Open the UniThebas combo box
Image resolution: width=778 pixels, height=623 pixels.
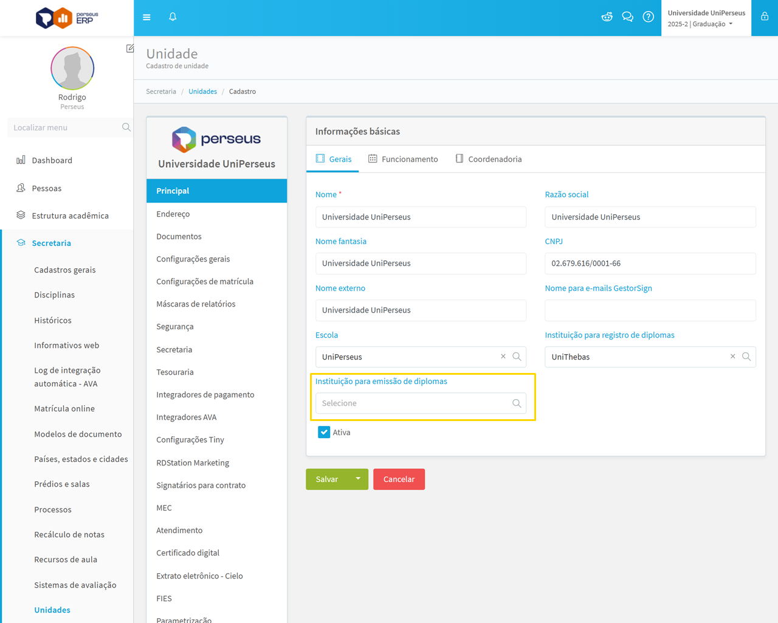(x=650, y=357)
